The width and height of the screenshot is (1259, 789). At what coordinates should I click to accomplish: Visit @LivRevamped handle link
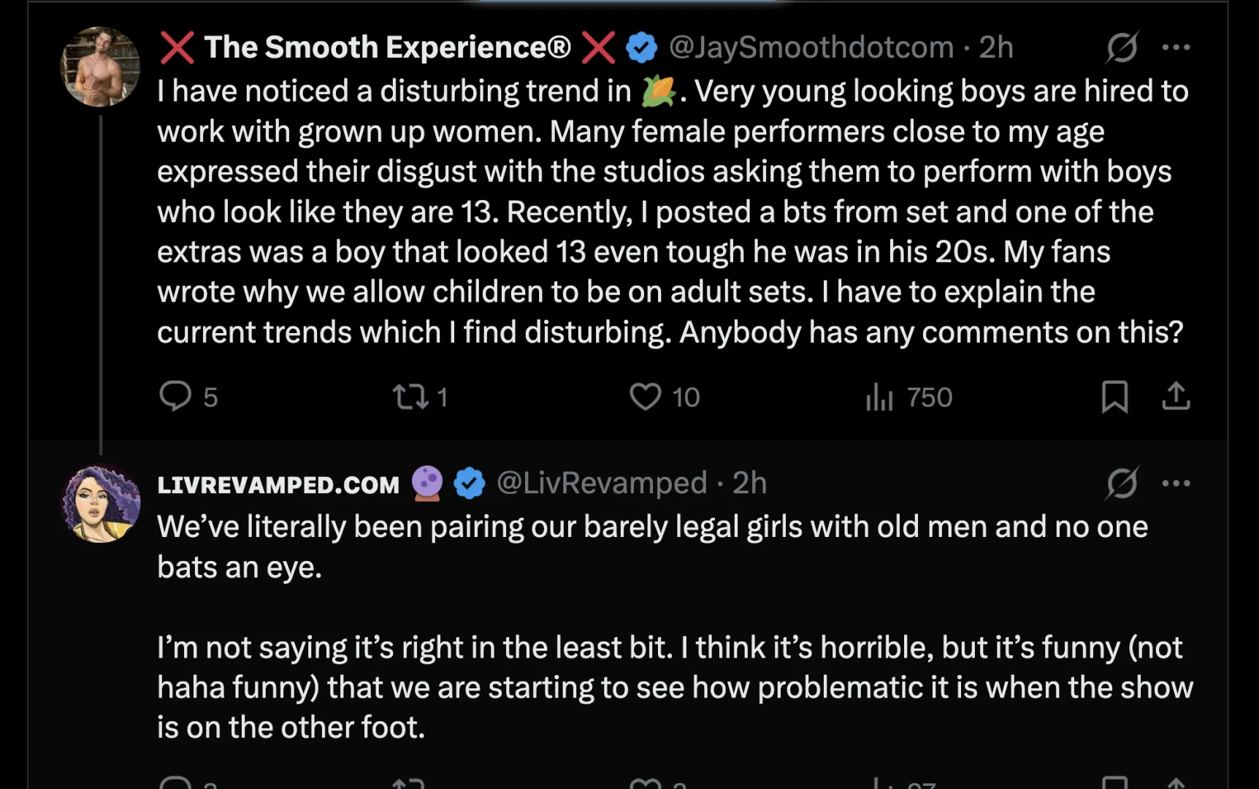(x=602, y=483)
